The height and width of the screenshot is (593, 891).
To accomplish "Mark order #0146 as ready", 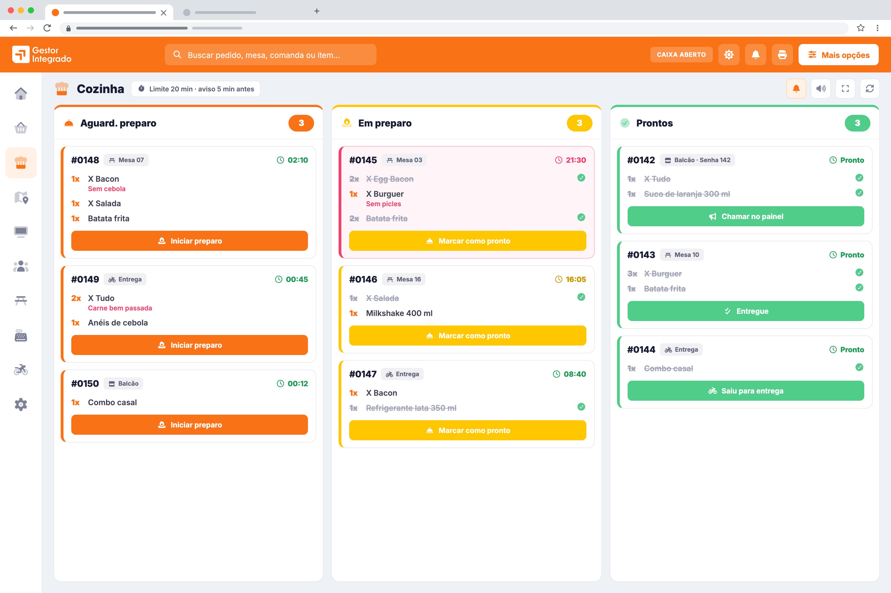I will (467, 336).
